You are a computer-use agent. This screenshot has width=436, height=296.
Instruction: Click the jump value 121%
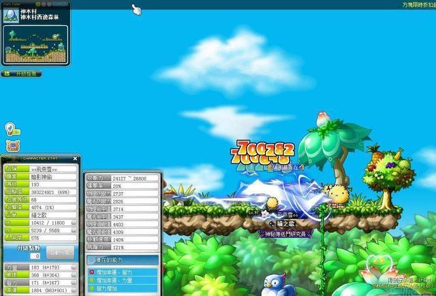click(x=135, y=247)
